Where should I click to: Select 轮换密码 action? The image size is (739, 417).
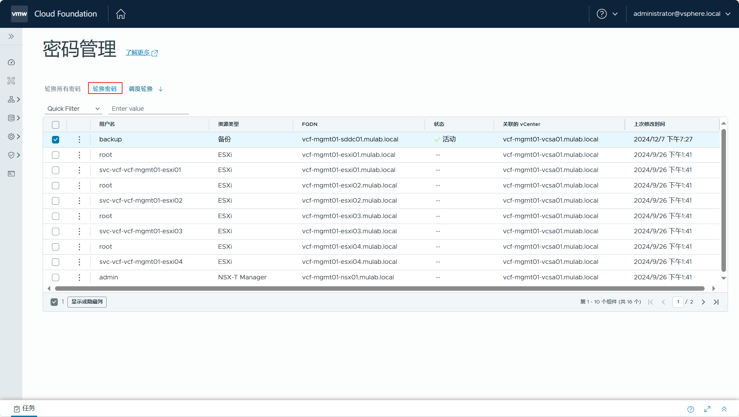click(x=105, y=89)
